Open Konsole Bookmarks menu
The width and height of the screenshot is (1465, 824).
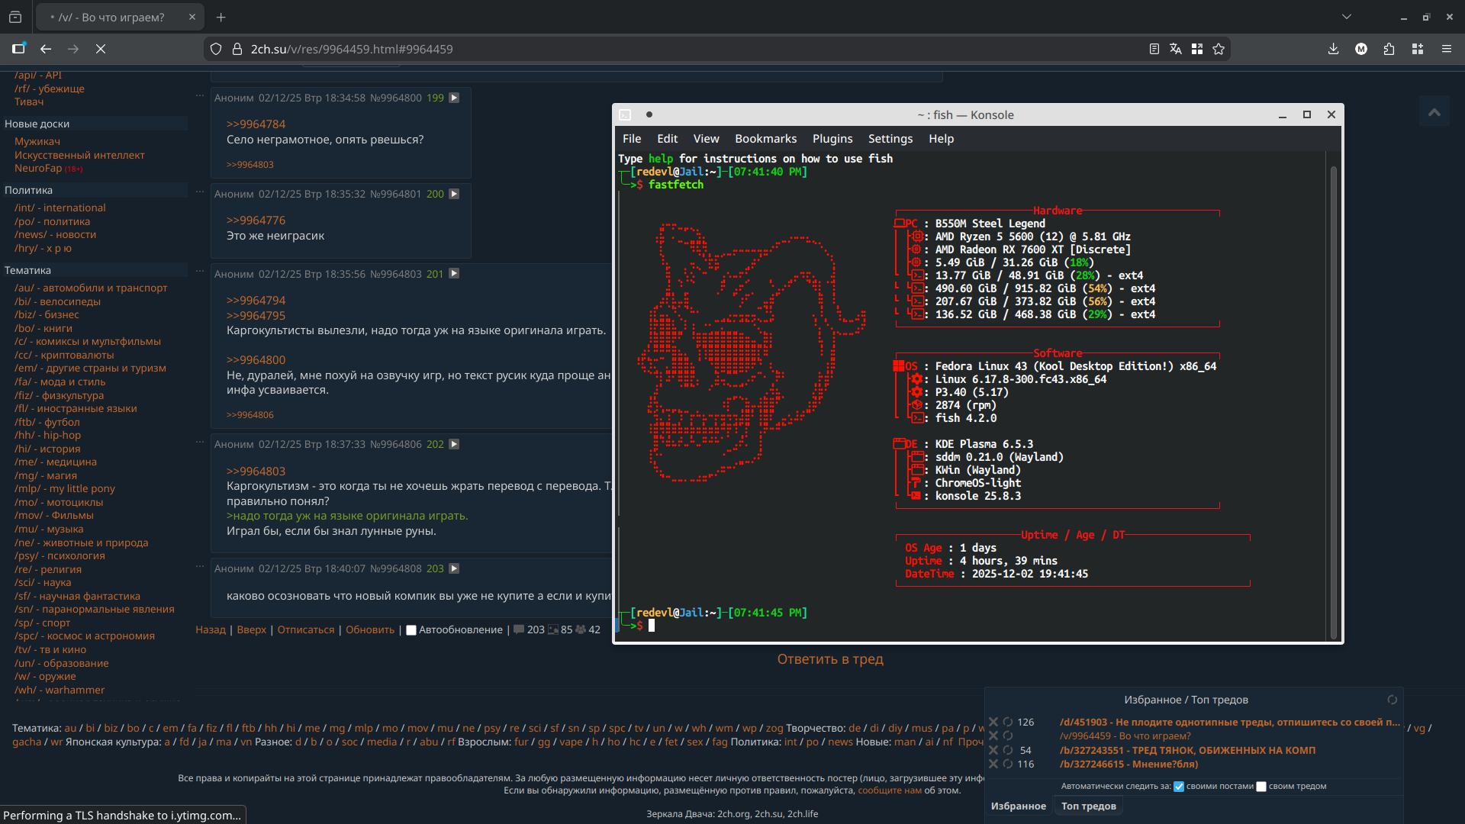765,139
